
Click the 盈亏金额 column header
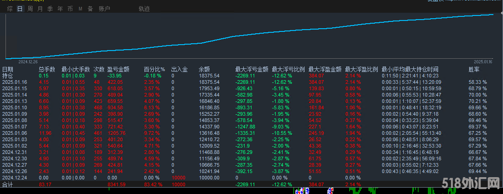[118, 69]
